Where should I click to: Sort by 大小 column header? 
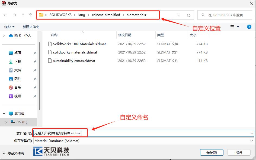point(193,35)
